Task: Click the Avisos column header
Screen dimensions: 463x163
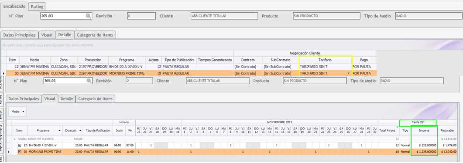Action: click(154, 60)
